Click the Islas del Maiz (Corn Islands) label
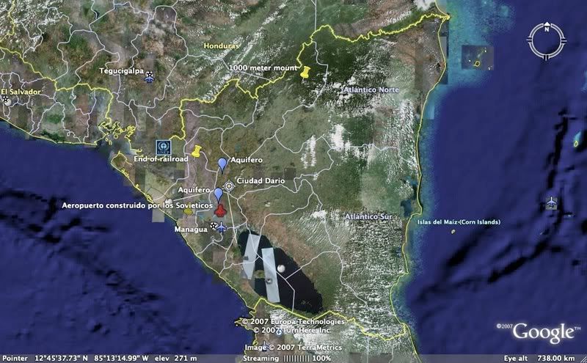This screenshot has height=363, width=587. [458, 221]
